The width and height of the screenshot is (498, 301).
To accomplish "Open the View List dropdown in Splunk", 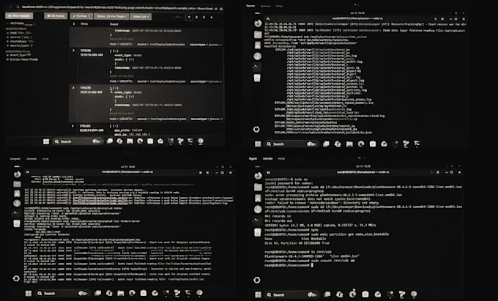I will (x=141, y=16).
